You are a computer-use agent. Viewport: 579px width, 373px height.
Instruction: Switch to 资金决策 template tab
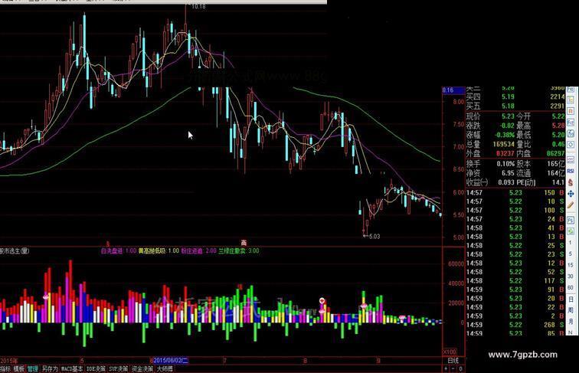[x=142, y=369]
